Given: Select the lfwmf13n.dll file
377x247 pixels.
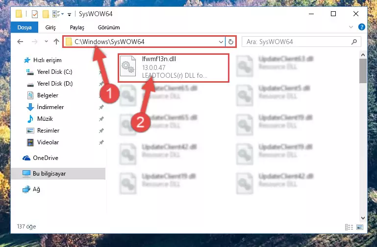Looking at the screenshot, I should 173,68.
